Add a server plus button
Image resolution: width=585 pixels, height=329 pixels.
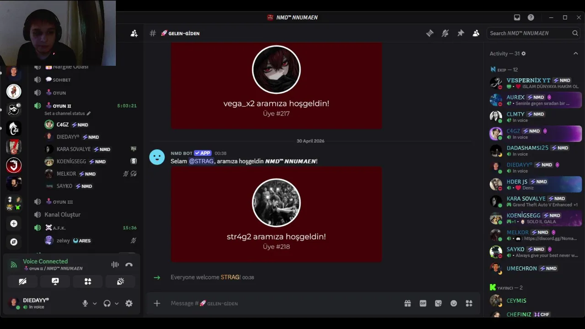(x=14, y=223)
